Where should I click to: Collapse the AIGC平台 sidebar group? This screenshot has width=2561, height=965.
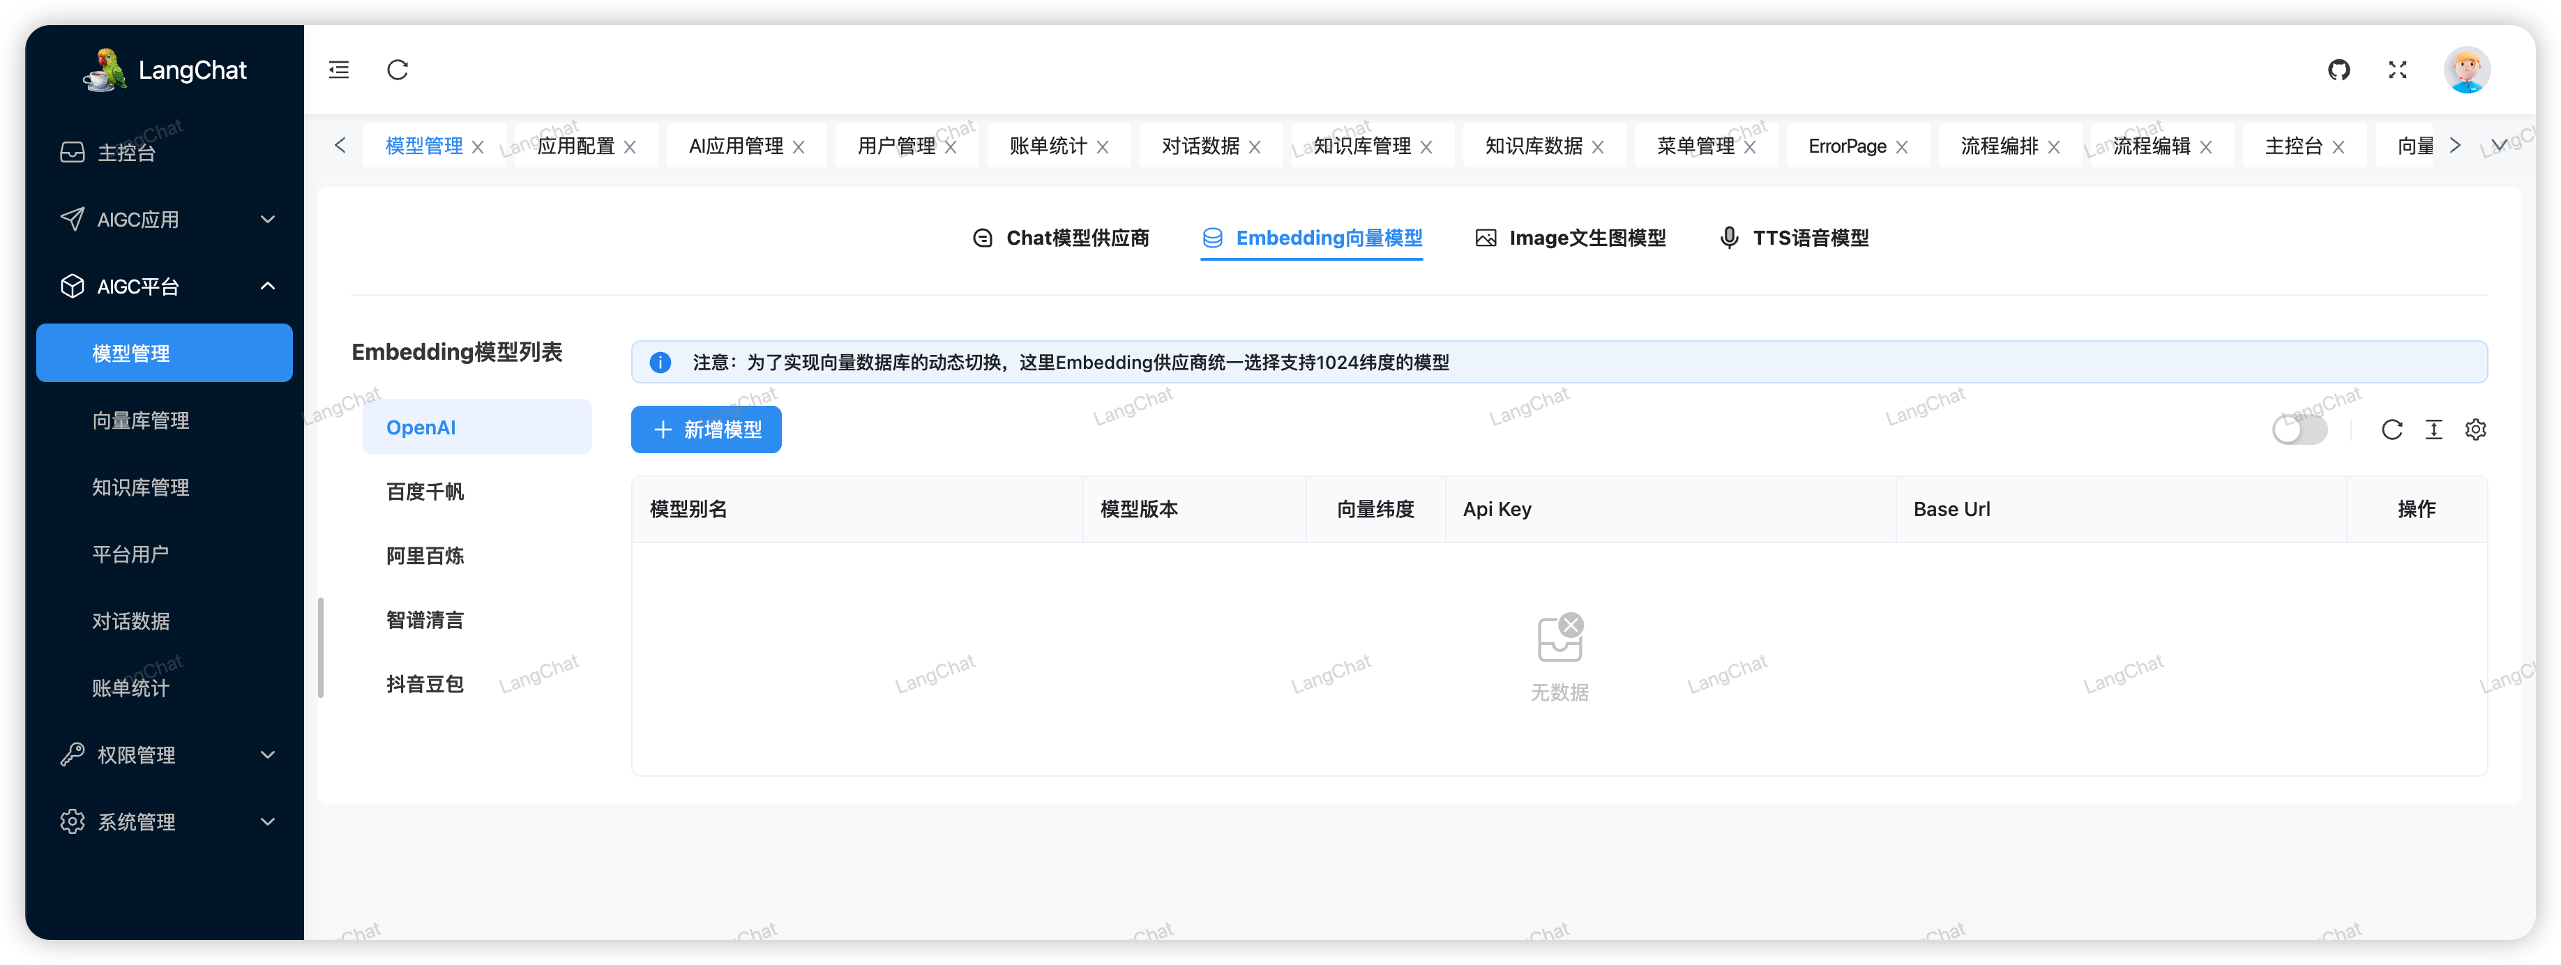(x=165, y=286)
